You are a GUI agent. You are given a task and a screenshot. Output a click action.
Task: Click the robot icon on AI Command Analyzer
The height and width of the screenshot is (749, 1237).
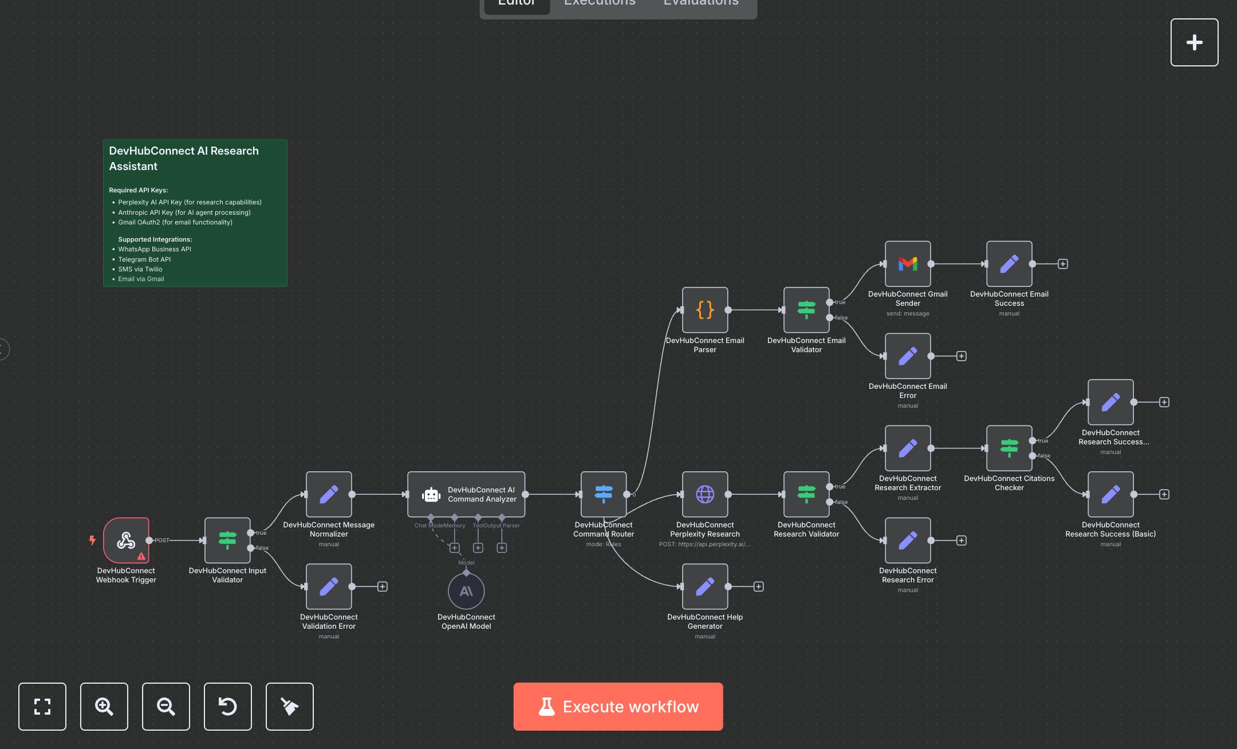click(431, 494)
